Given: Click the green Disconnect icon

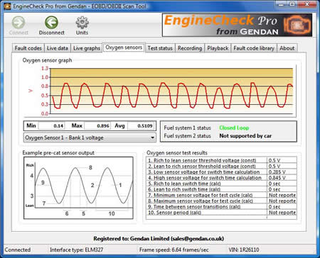Looking at the screenshot, I should 51,23.
